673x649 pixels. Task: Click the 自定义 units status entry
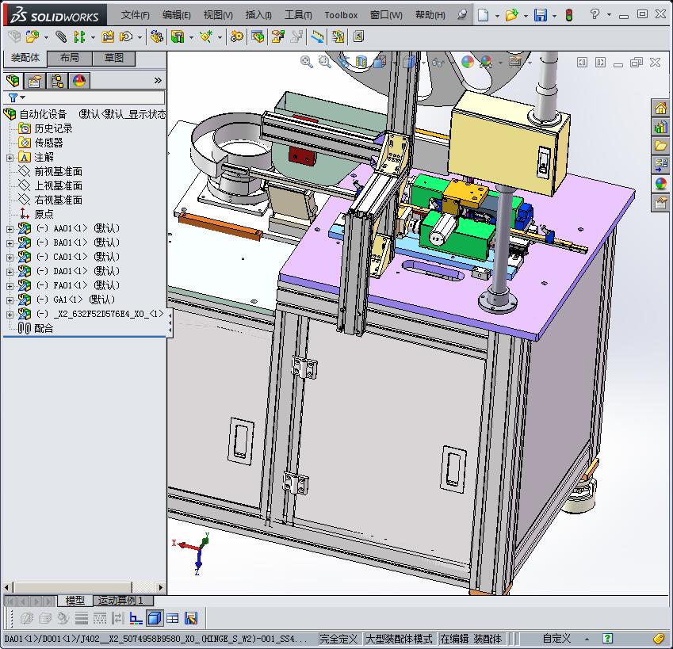click(x=556, y=639)
